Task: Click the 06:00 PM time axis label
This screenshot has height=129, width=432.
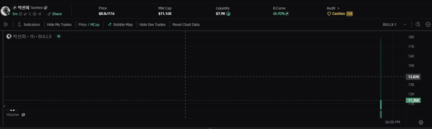Action: tap(393, 122)
